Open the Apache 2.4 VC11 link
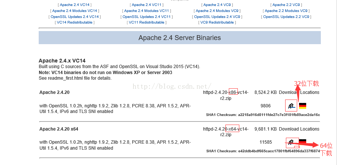The image size is (337, 165). [147, 5]
